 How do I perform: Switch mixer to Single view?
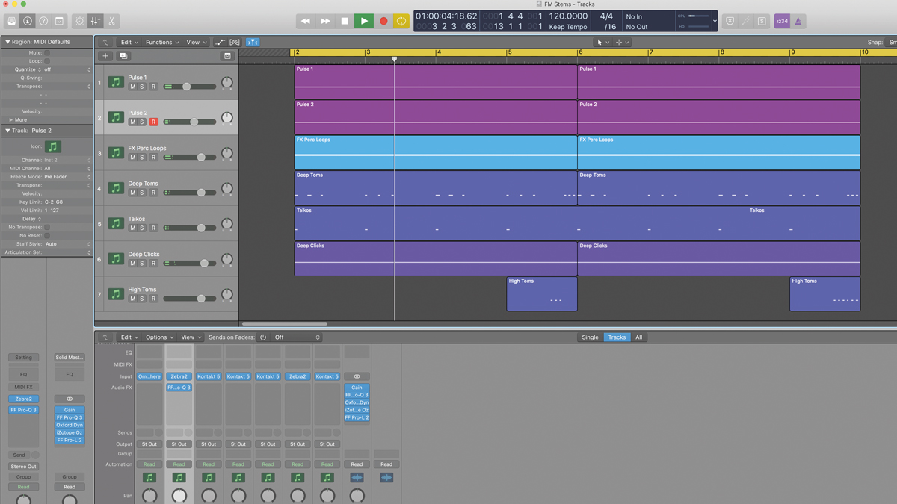pos(590,337)
